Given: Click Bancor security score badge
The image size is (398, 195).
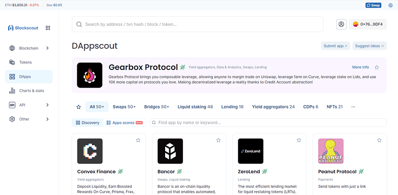Looking at the screenshot, I should point(180,171).
